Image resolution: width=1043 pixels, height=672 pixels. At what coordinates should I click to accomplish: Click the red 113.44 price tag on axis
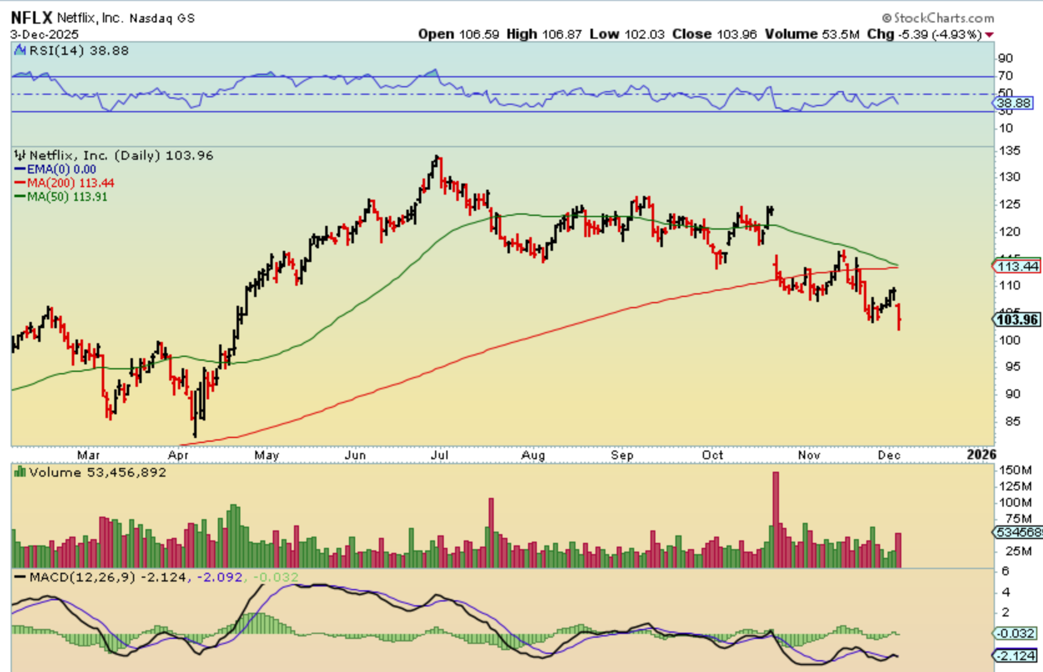pos(1017,266)
